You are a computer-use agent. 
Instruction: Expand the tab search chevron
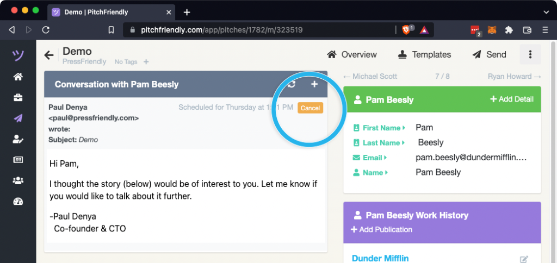click(x=546, y=12)
